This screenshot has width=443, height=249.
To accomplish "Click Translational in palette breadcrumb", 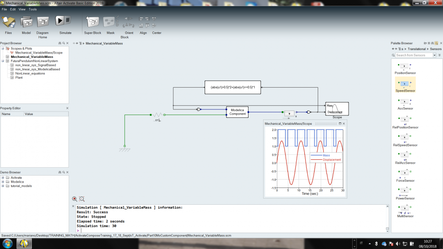I will click(417, 49).
